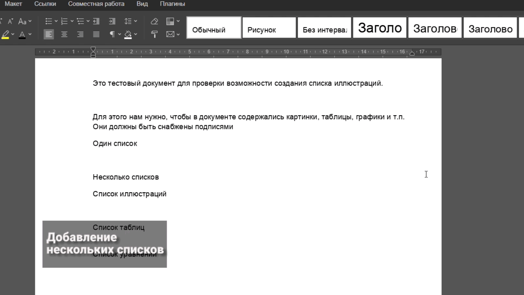
Task: Click the line 'Это тестовый документ'
Action: 237,83
